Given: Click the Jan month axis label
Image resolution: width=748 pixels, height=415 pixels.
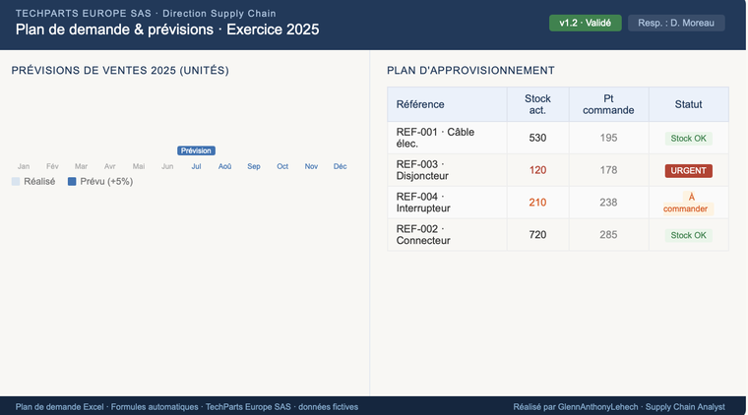Looking at the screenshot, I should coord(24,166).
